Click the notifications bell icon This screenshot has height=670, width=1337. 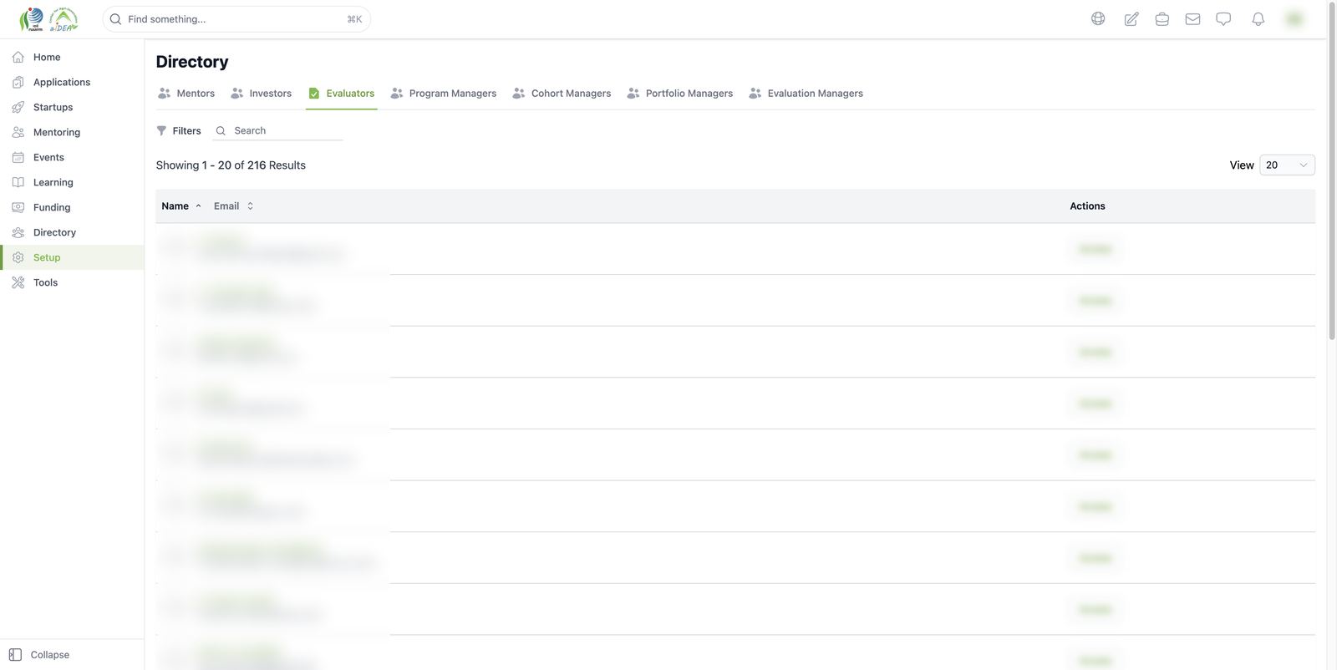coord(1258,18)
